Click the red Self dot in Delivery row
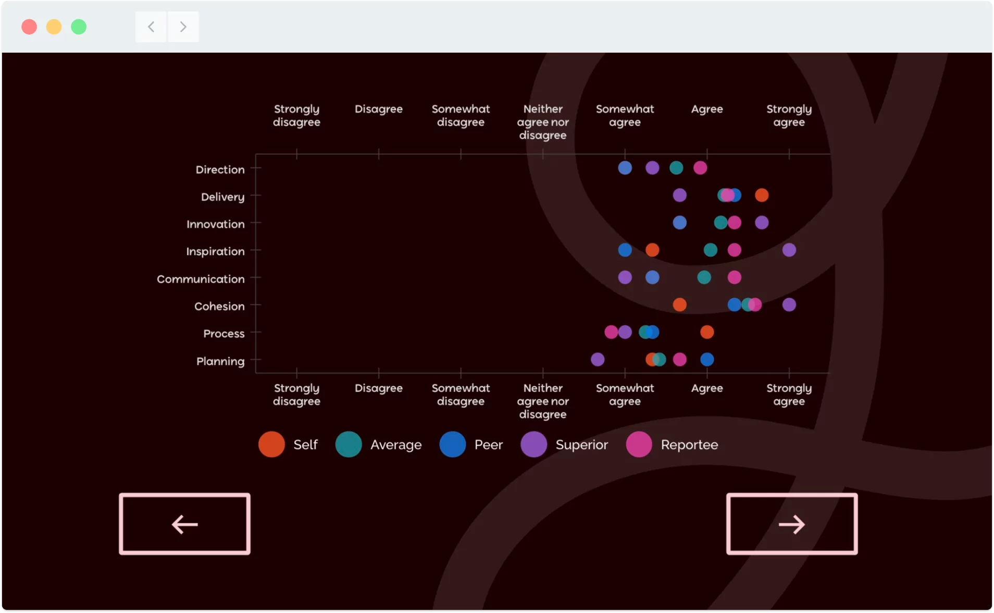The width and height of the screenshot is (994, 613). pyautogui.click(x=762, y=195)
